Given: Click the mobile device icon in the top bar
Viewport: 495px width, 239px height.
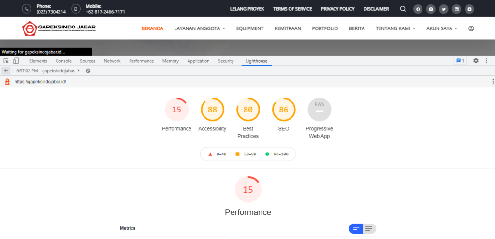Looking at the screenshot, I should pyautogui.click(x=76, y=9).
